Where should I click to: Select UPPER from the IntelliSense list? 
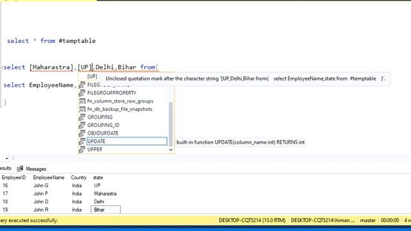94,150
